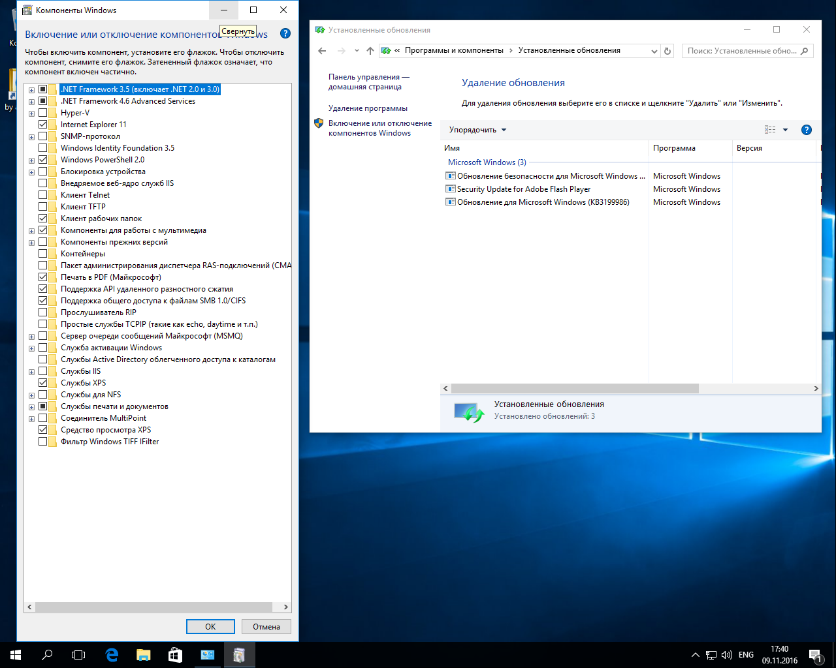Switch to Control Panel taskbar button
Viewport: 836px width, 668px height.
207,655
